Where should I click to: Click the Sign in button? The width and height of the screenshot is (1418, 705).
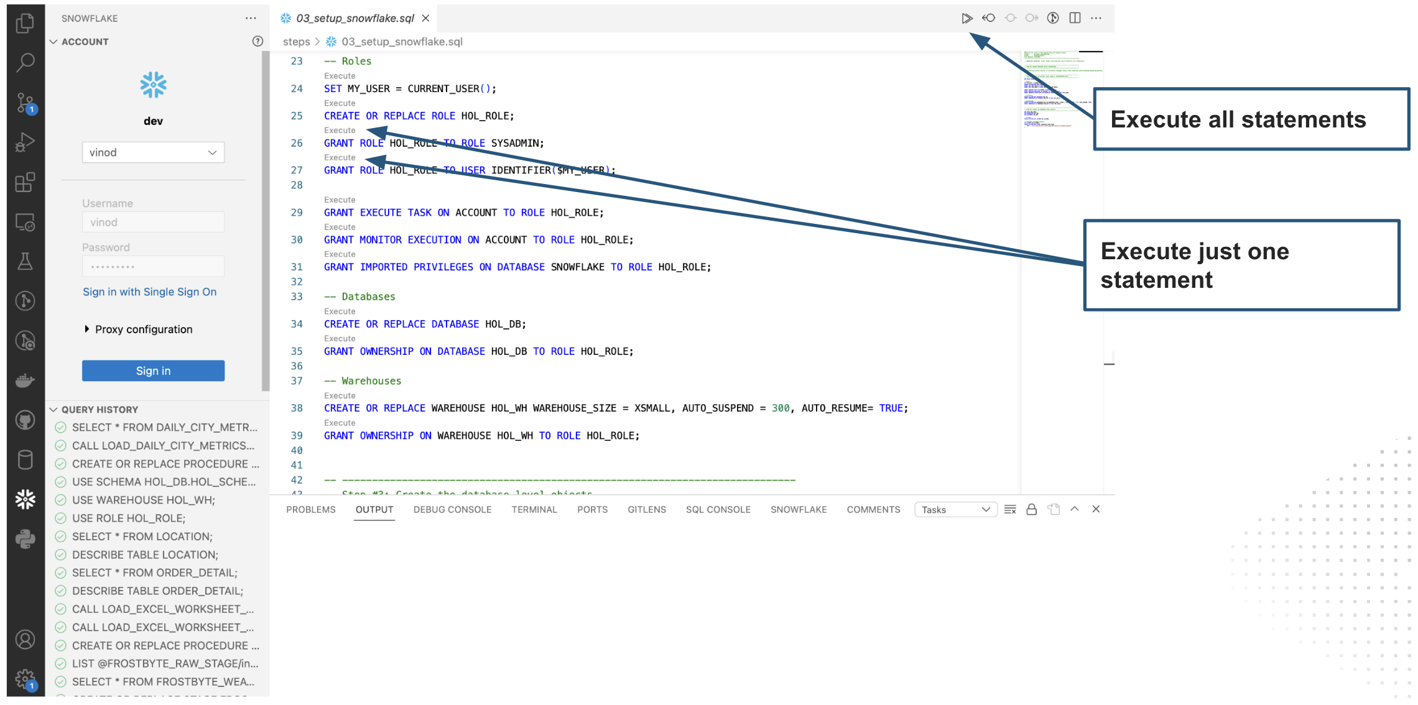pos(153,371)
